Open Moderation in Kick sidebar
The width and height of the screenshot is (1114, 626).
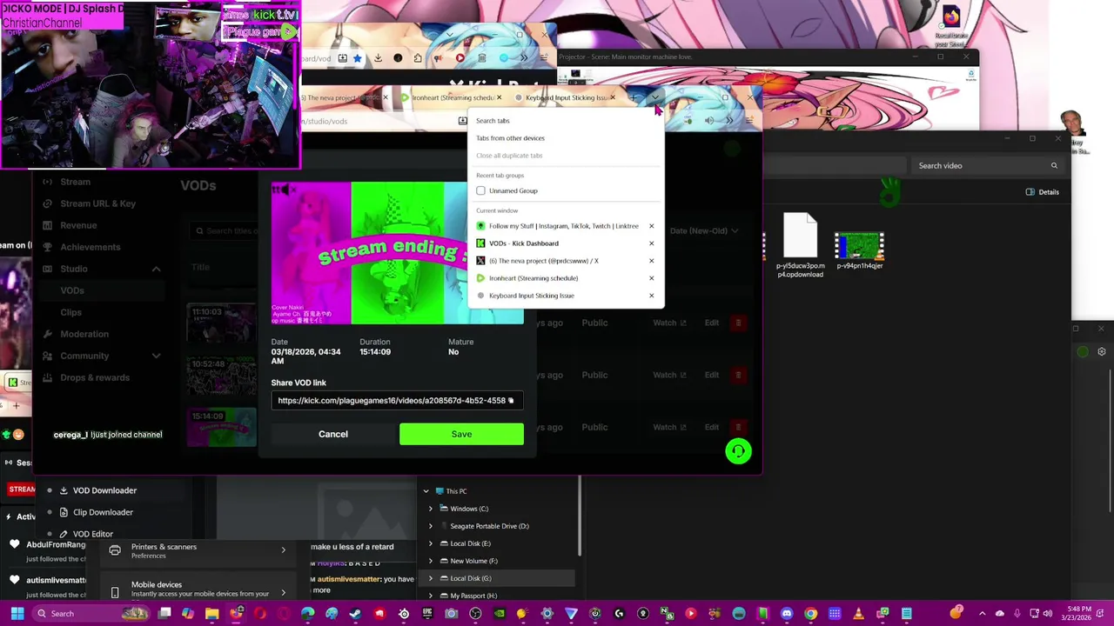(84, 334)
